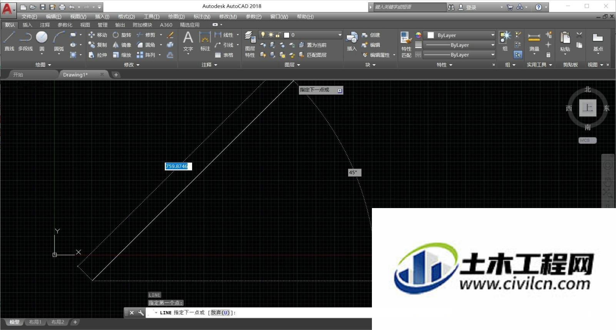Click the Save icon in quick access toolbar

(x=43, y=7)
